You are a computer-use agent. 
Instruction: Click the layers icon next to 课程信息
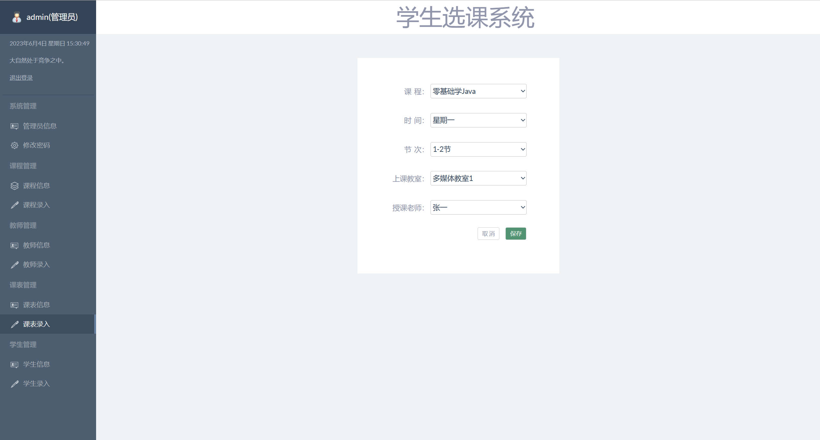(x=14, y=186)
